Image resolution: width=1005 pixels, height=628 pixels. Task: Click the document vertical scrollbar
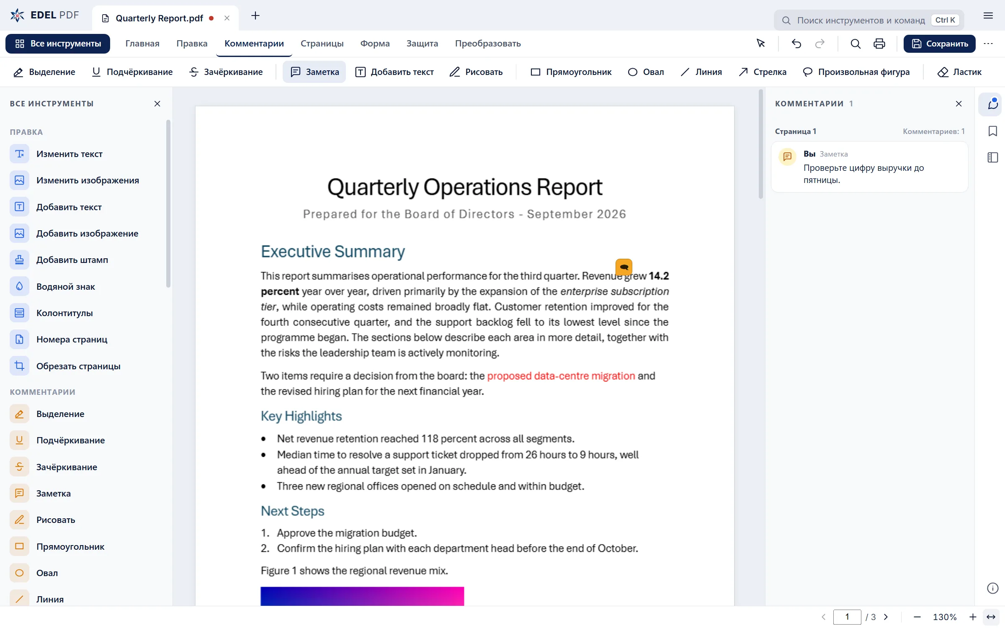click(x=761, y=144)
